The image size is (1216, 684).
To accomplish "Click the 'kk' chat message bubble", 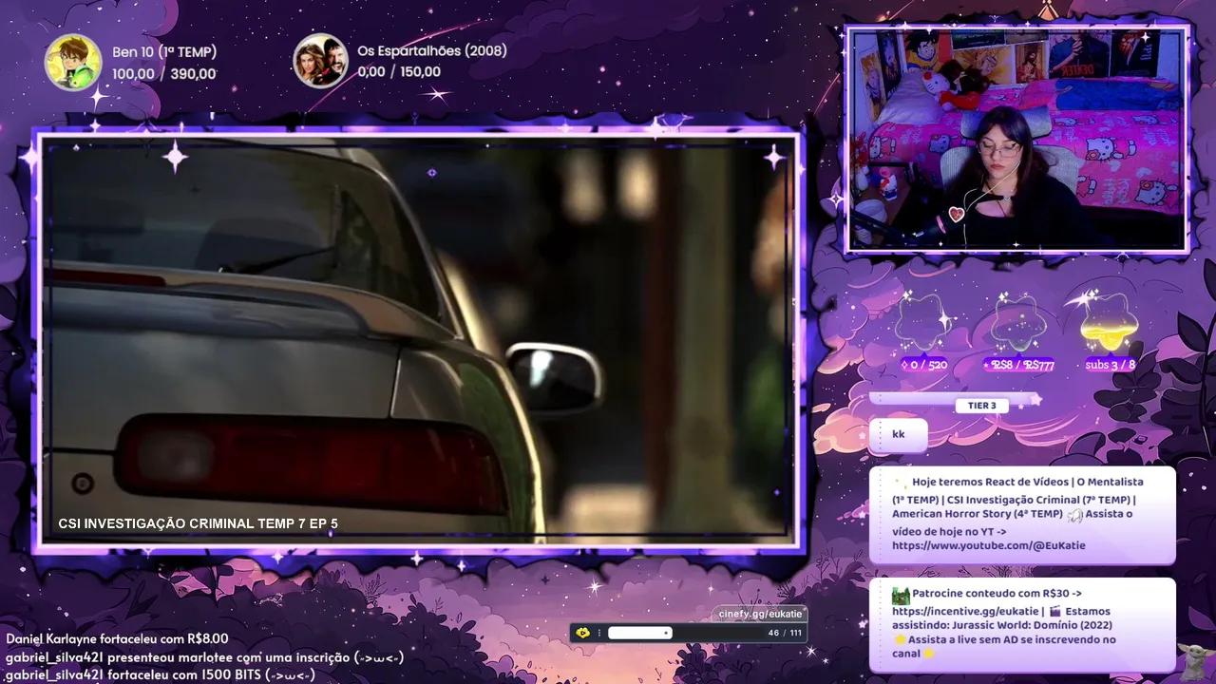I will [898, 434].
